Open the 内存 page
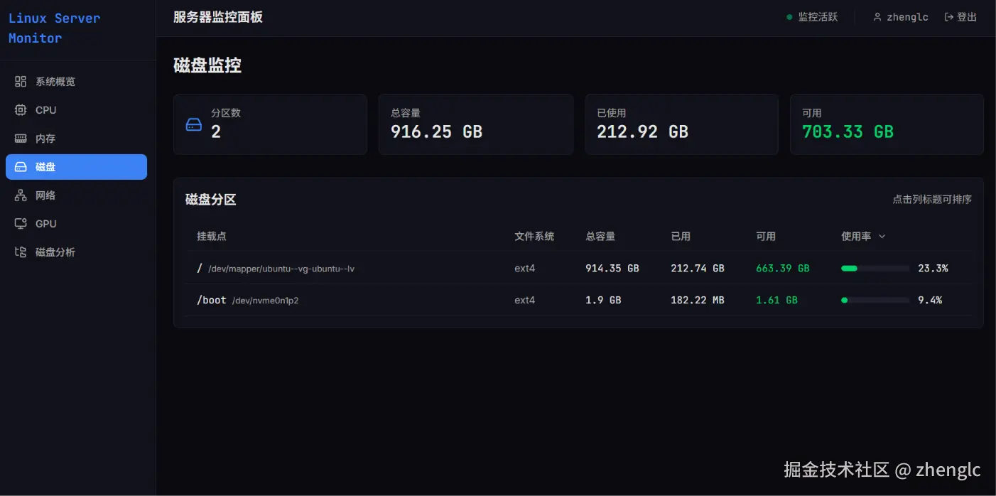Viewport: 996px width, 496px height. (76, 139)
